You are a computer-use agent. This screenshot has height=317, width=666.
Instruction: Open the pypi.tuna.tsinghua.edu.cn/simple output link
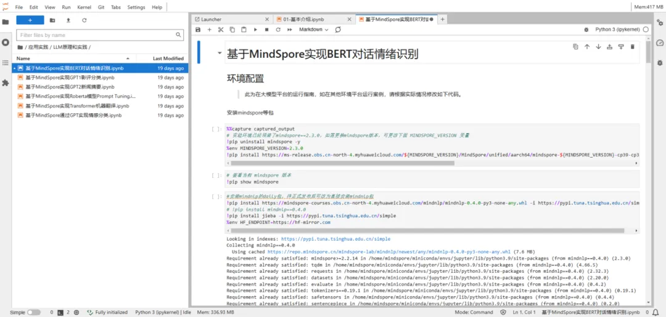335,239
